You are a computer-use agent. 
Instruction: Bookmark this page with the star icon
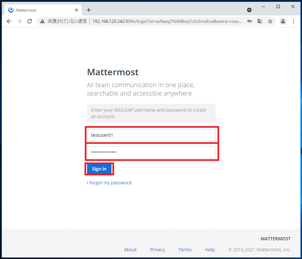click(270, 21)
